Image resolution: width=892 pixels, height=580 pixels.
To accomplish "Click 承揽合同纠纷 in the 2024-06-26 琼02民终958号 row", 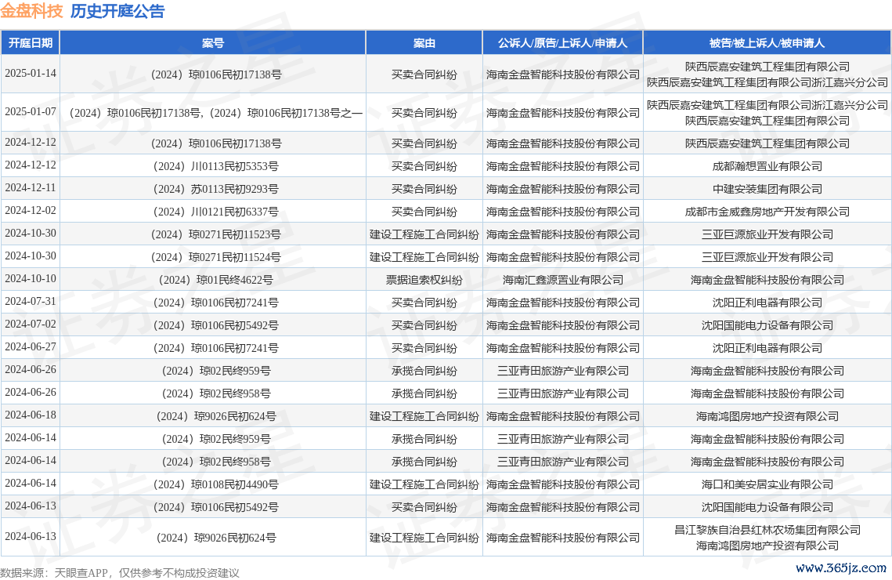I will (x=424, y=394).
